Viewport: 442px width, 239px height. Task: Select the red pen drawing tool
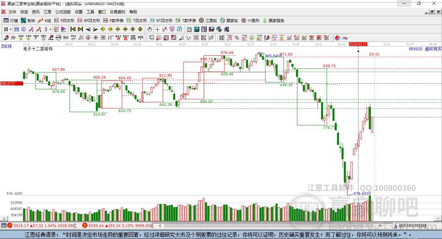(6, 38)
